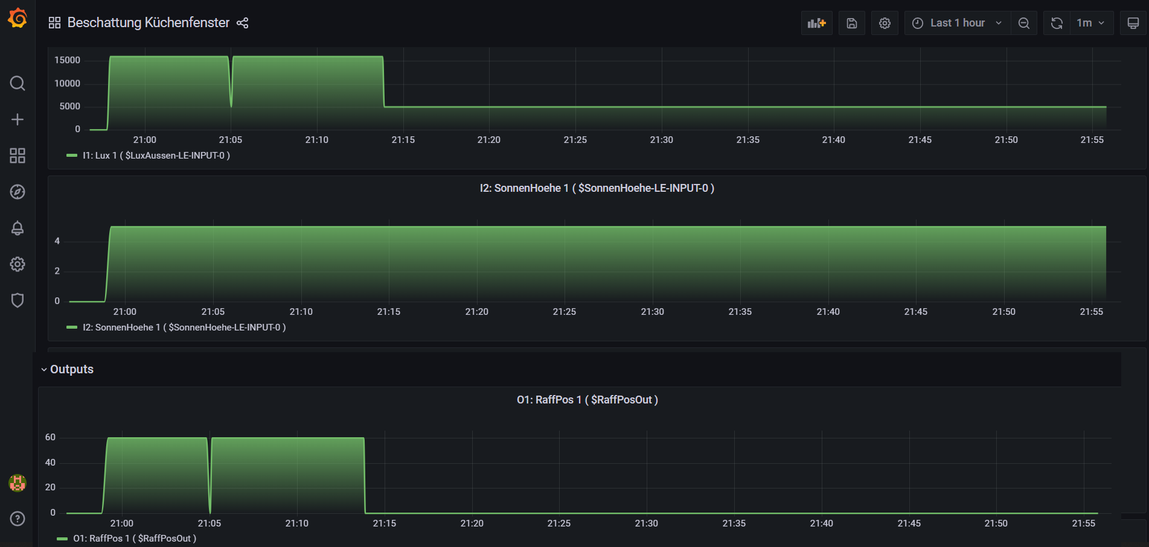Share the dashboard via share icon

tap(243, 23)
